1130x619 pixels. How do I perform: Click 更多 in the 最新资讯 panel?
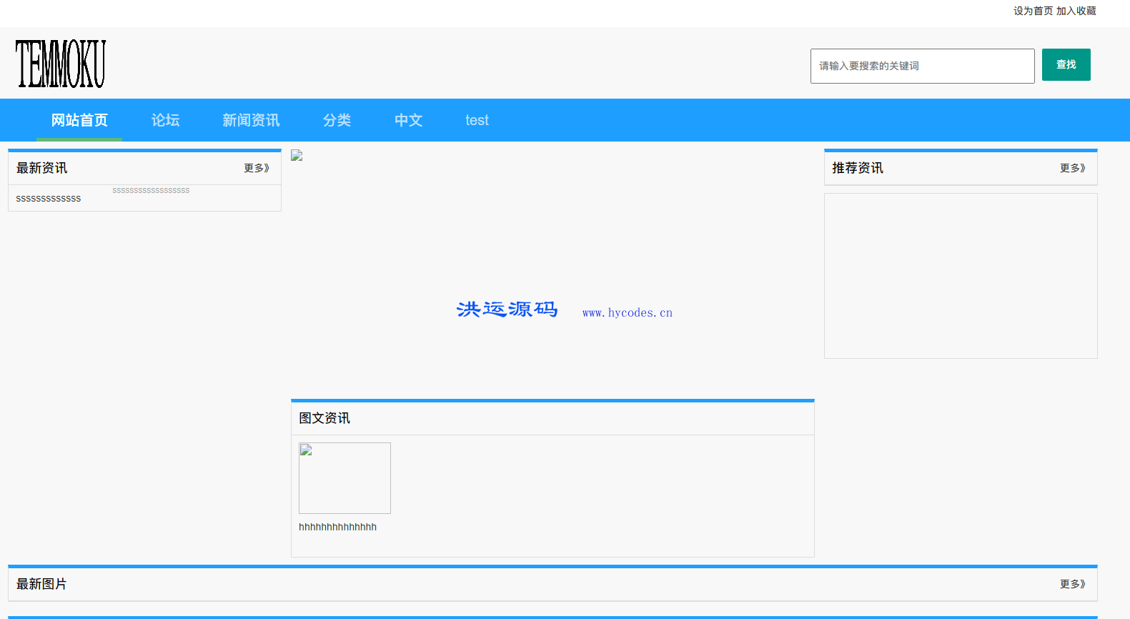[257, 168]
